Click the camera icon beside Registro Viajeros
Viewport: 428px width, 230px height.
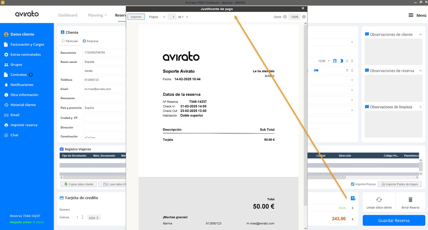tap(62, 149)
